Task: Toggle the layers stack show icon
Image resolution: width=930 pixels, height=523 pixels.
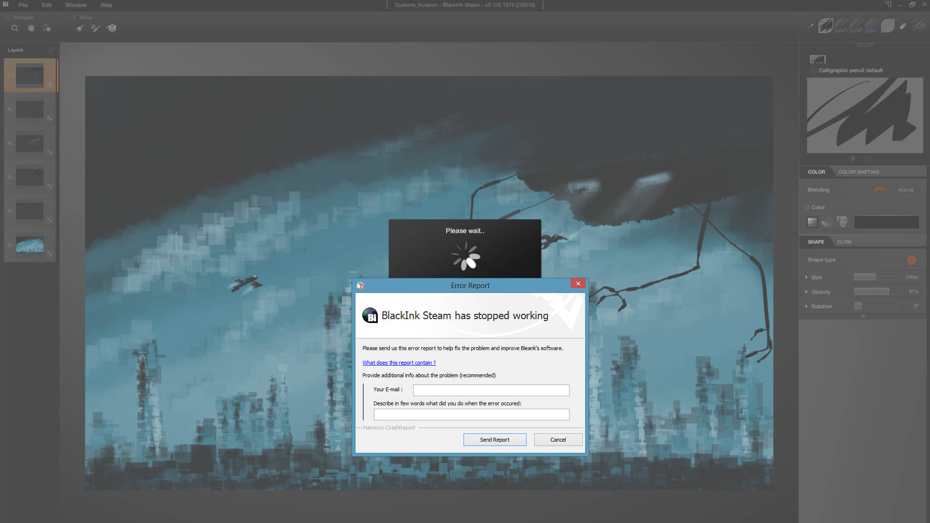Action: pos(112,28)
